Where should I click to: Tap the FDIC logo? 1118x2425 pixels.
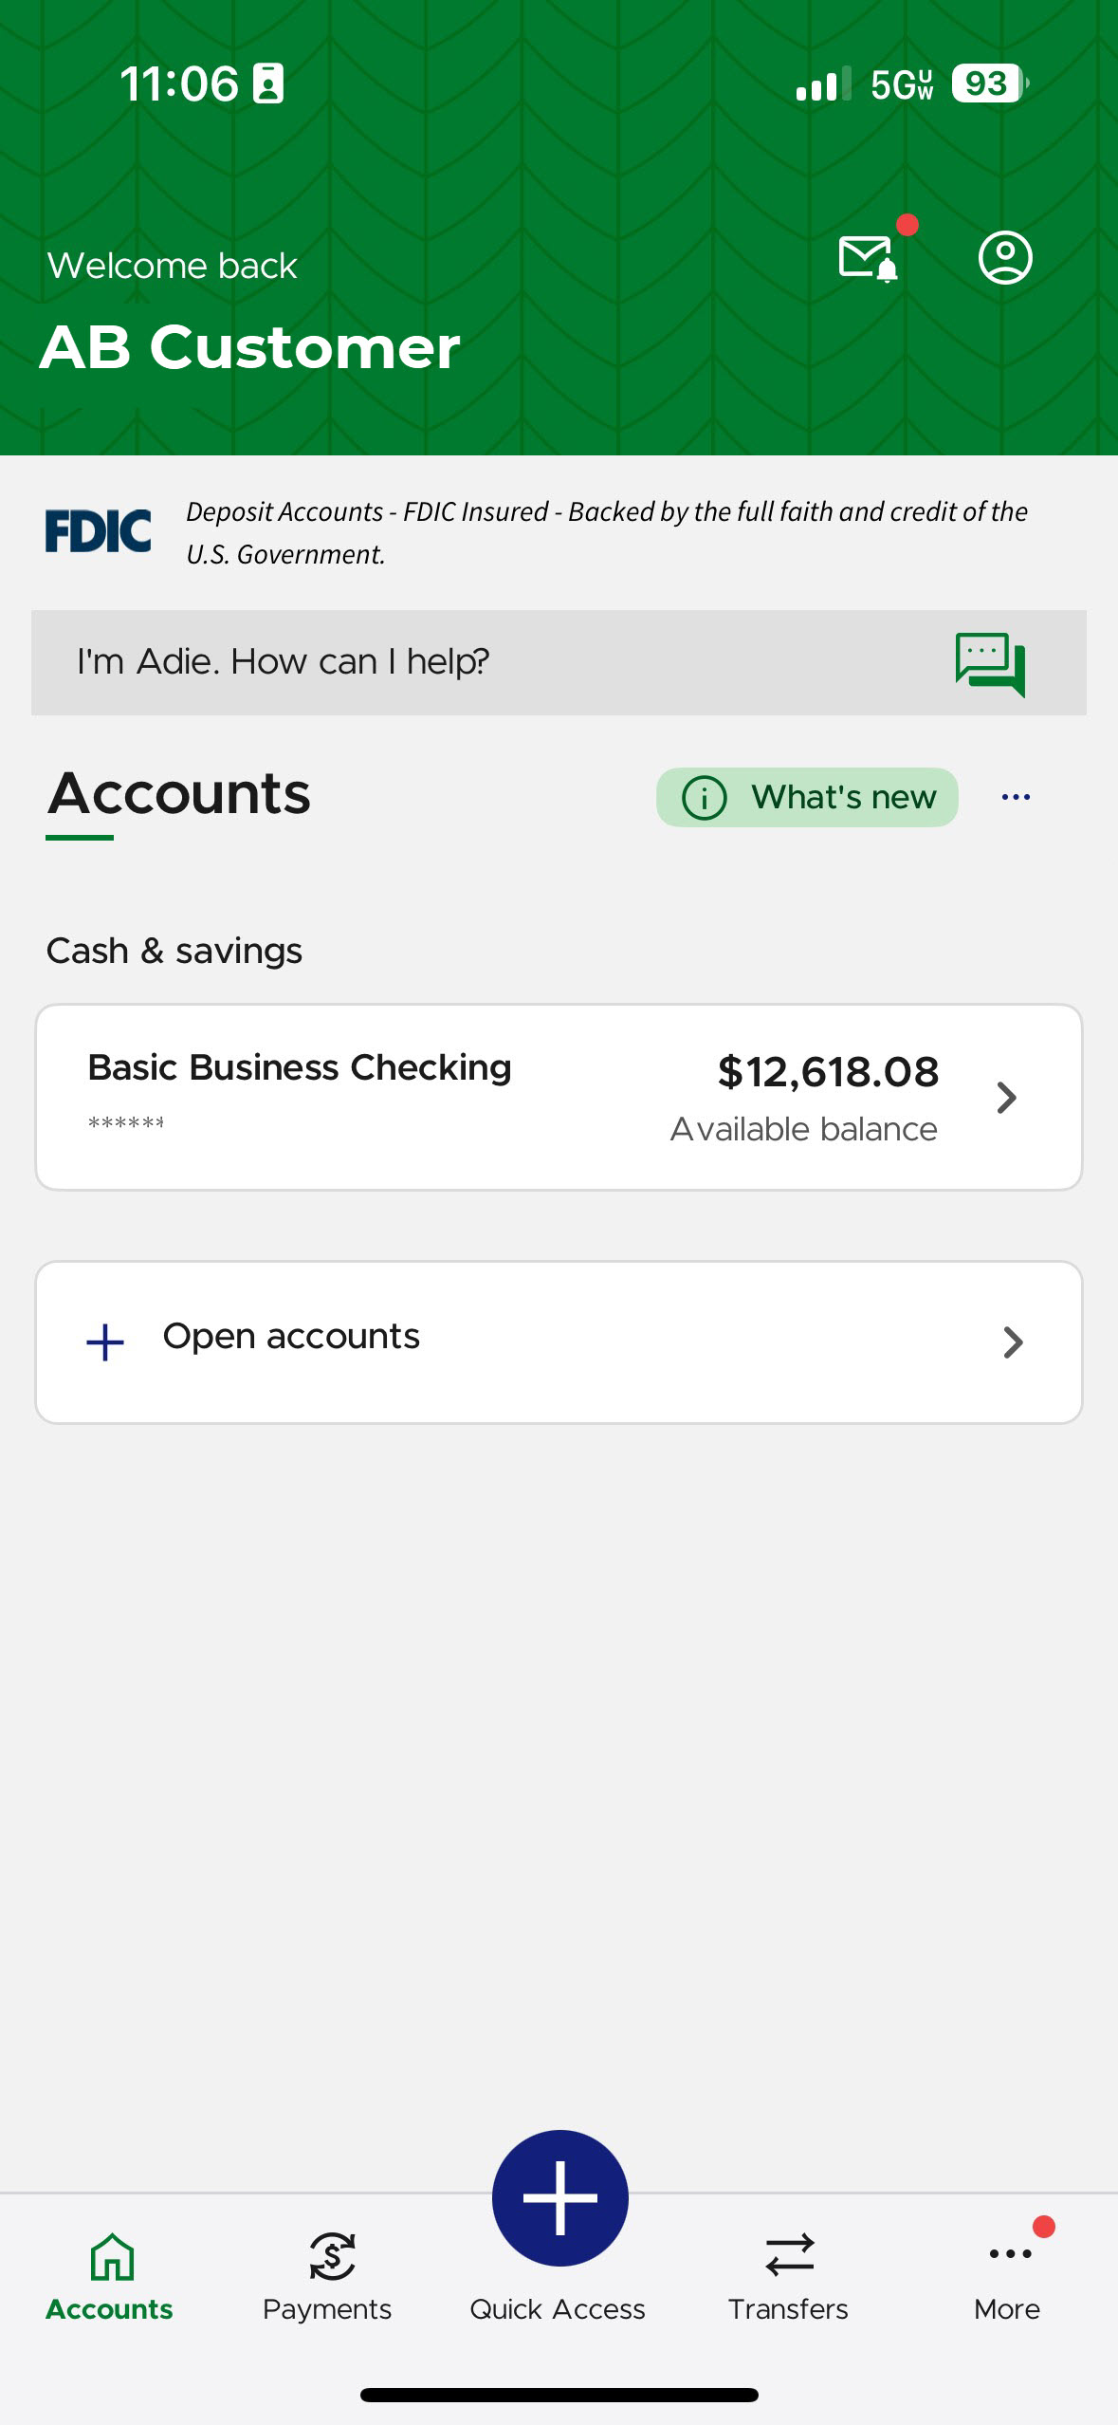coord(99,530)
